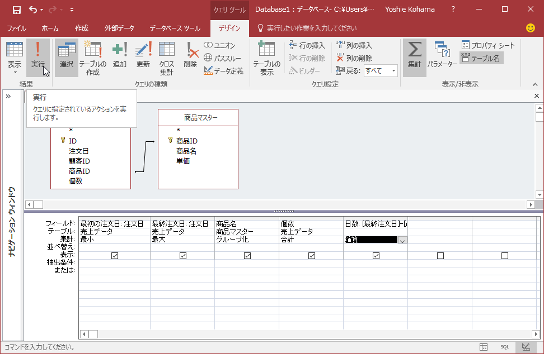
Task: Click the 表示 view icon
Action: click(x=15, y=50)
